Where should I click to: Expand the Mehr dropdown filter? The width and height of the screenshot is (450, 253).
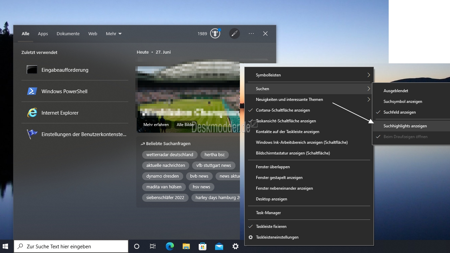tap(114, 34)
